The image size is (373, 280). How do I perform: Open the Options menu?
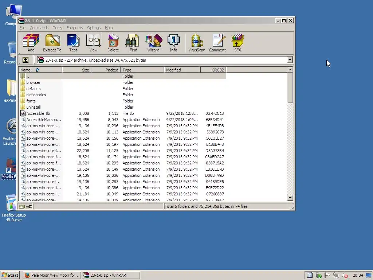point(94,28)
